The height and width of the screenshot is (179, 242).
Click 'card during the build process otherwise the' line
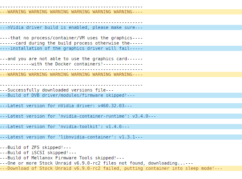point(71,43)
